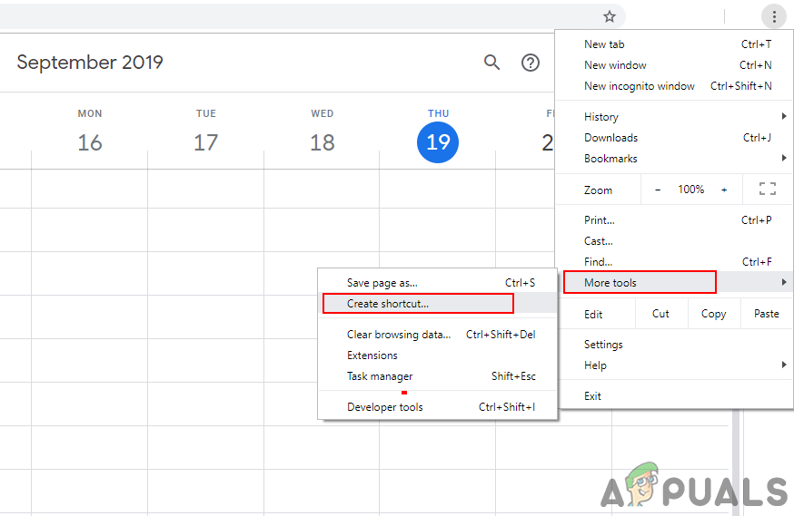
Task: Choose Create shortcut... option
Action: (438, 304)
